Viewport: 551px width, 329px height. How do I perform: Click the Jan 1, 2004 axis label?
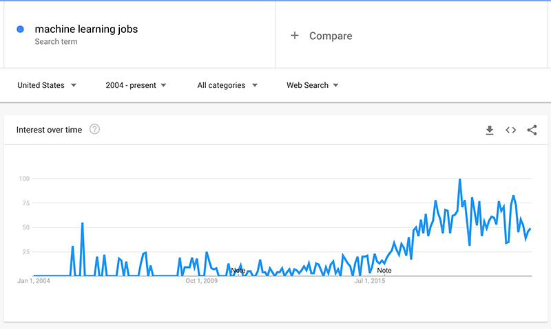34,281
